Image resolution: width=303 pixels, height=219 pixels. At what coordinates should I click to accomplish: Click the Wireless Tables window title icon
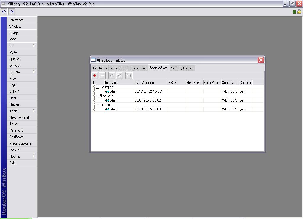pyautogui.click(x=93, y=60)
